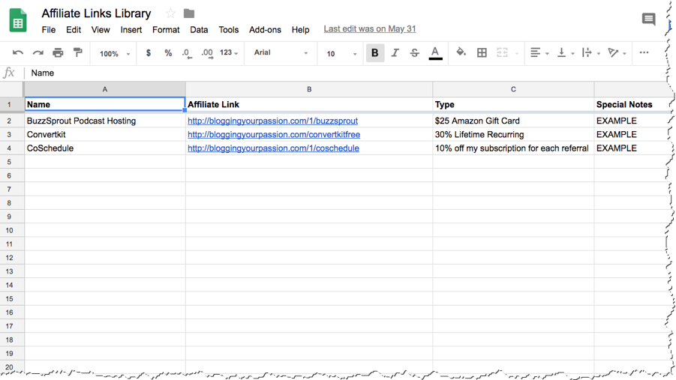Select column B header
Image resolution: width=676 pixels, height=380 pixels.
pyautogui.click(x=309, y=89)
